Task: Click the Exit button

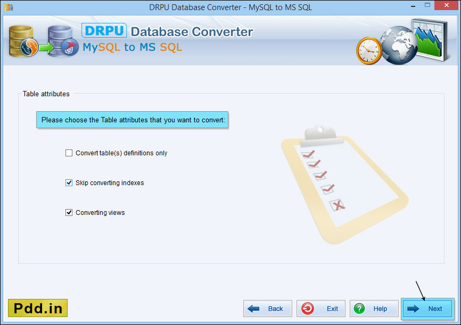Action: [321, 309]
